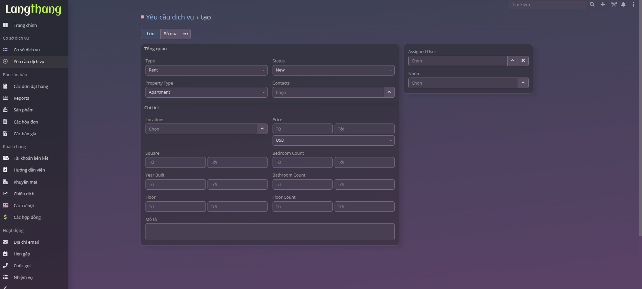
Task: Click the Lưu save button
Action: (151, 34)
